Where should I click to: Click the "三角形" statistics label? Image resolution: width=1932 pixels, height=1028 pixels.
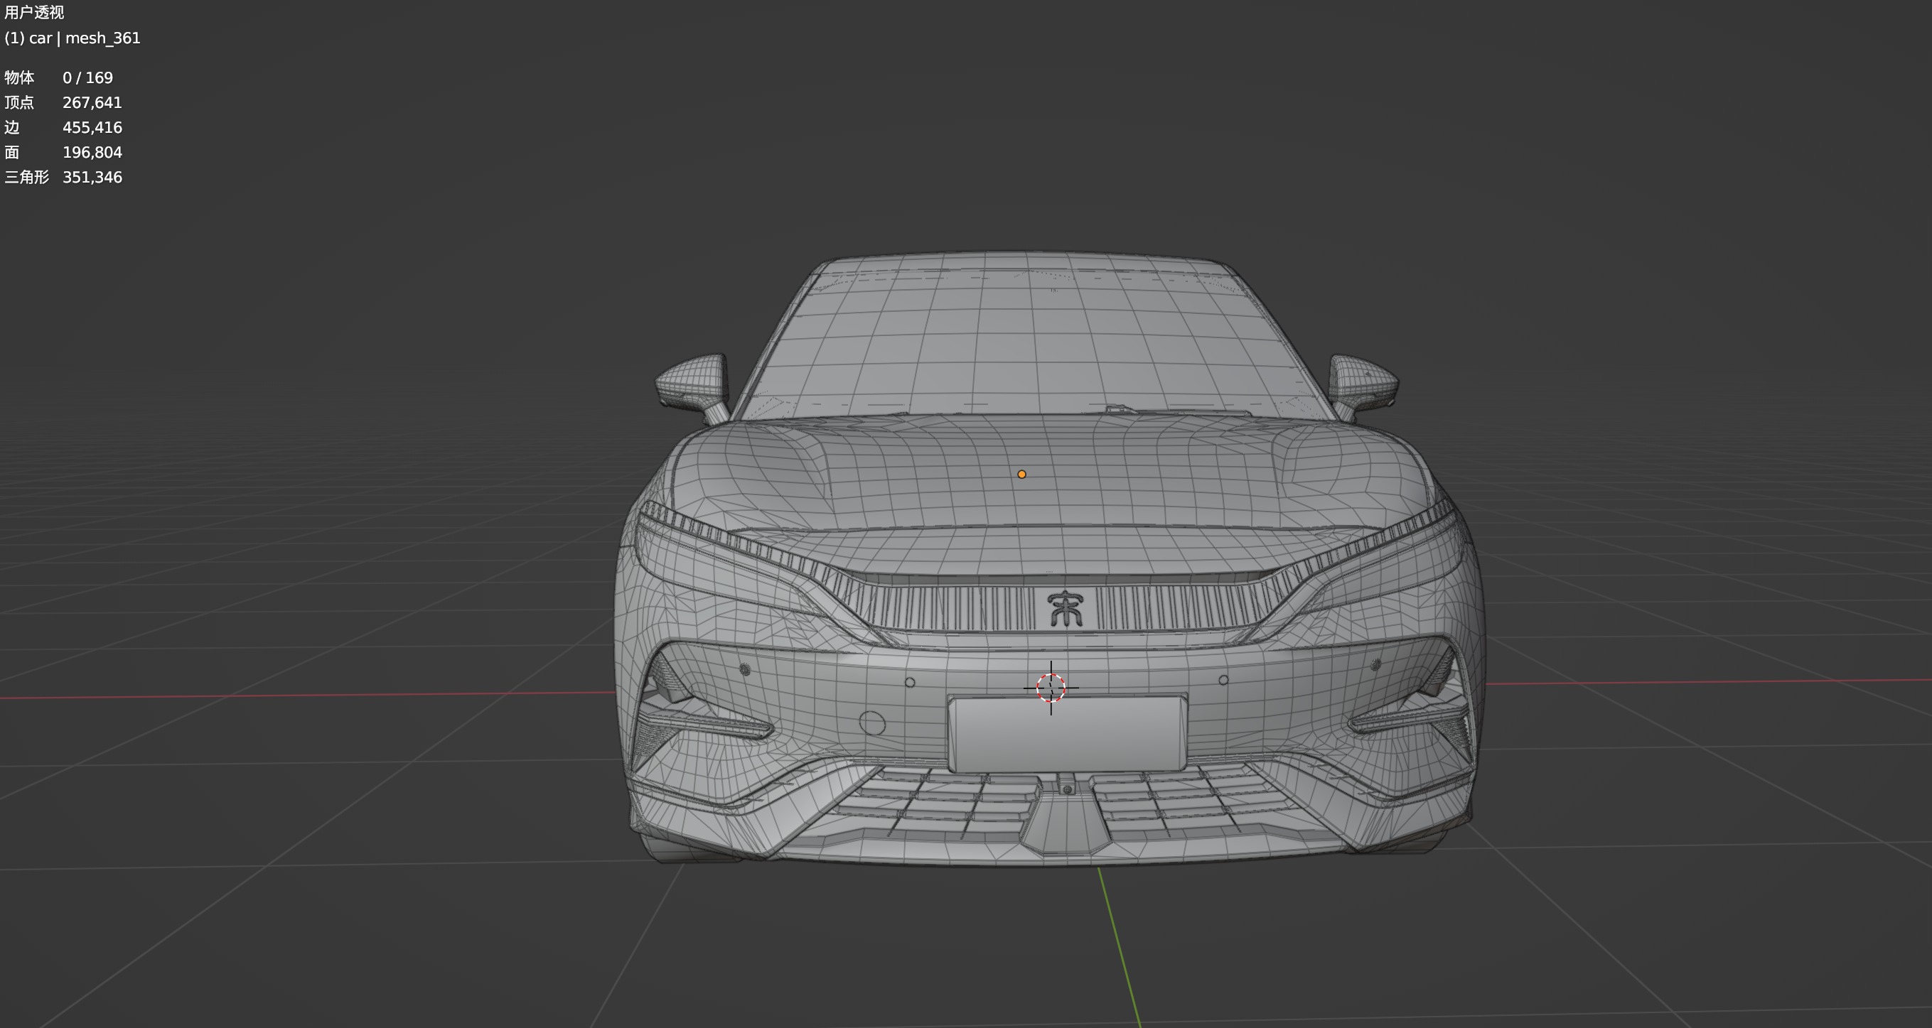tap(27, 177)
